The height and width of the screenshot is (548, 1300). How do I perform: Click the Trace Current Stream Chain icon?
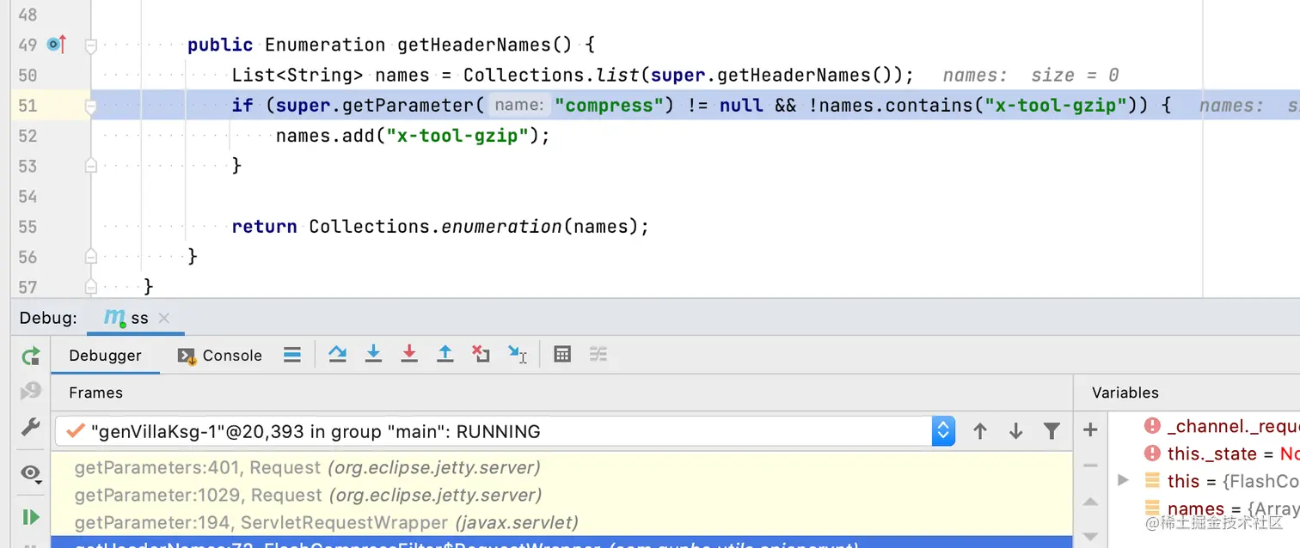point(598,354)
